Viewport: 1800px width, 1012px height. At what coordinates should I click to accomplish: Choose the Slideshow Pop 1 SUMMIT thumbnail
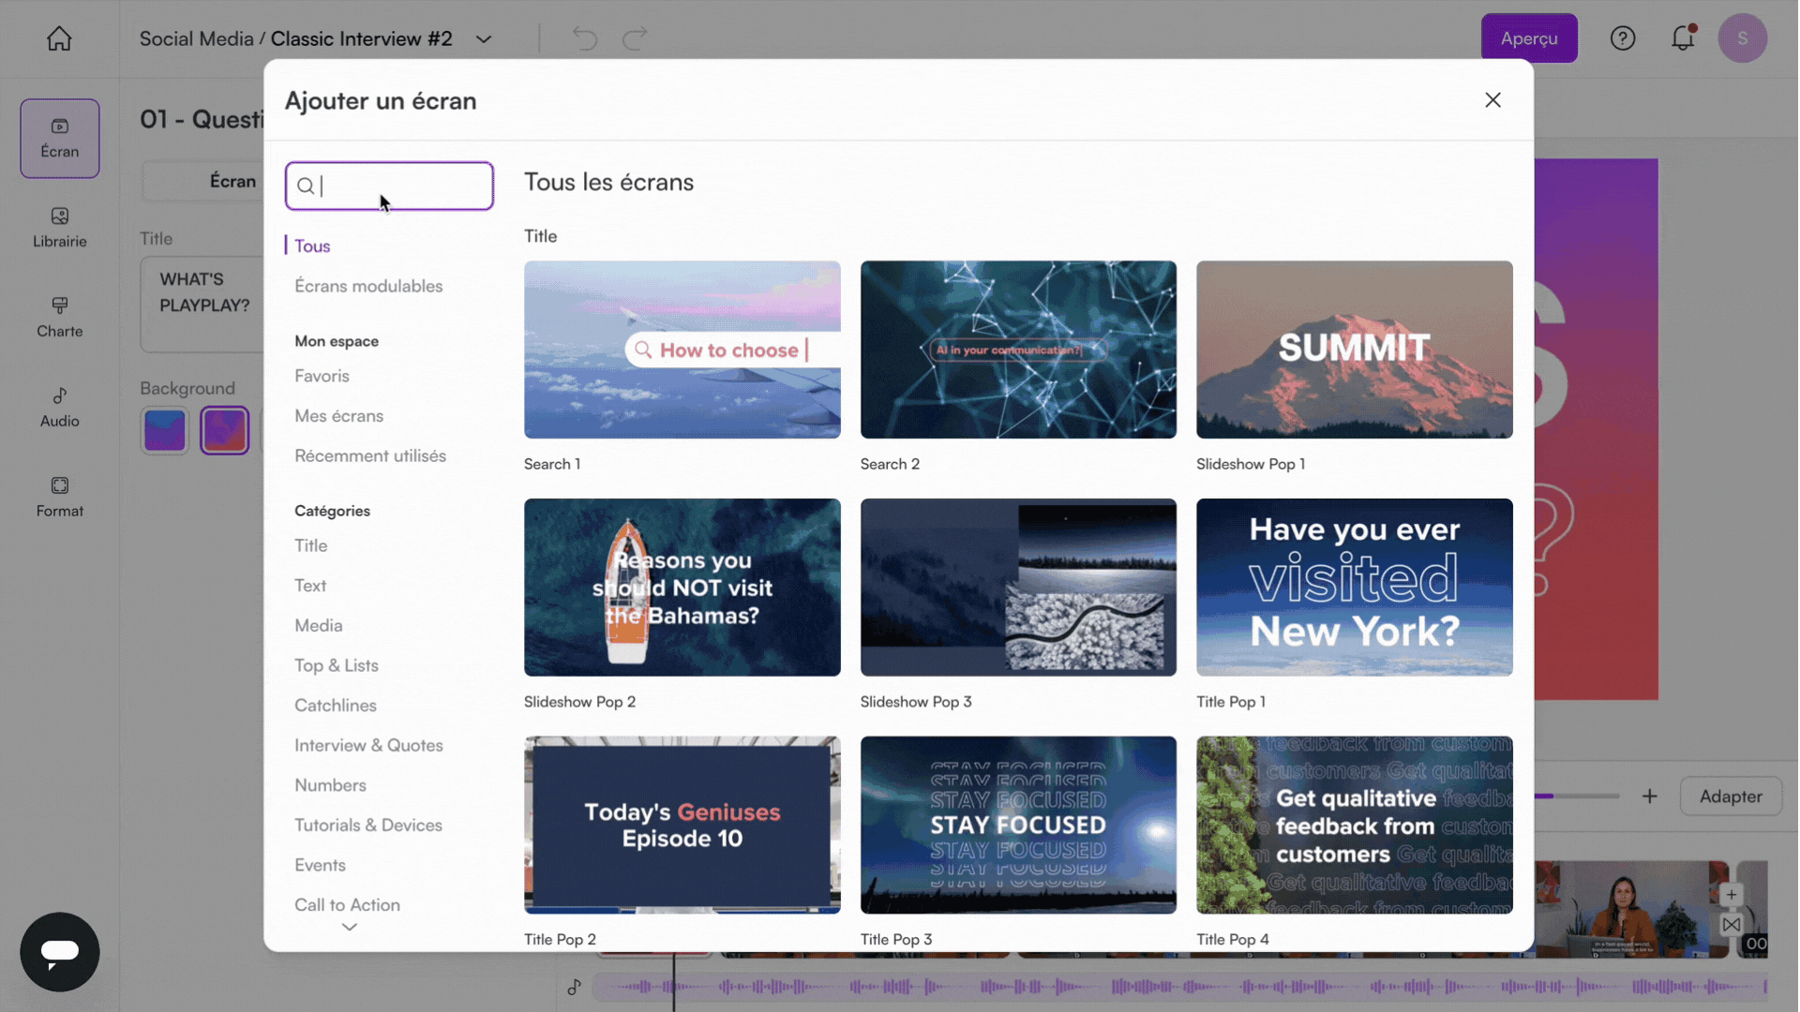1354,350
